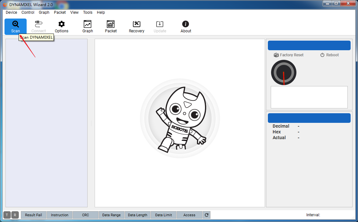
Task: Toggle the Result Fail status filter
Action: pyautogui.click(x=33, y=215)
